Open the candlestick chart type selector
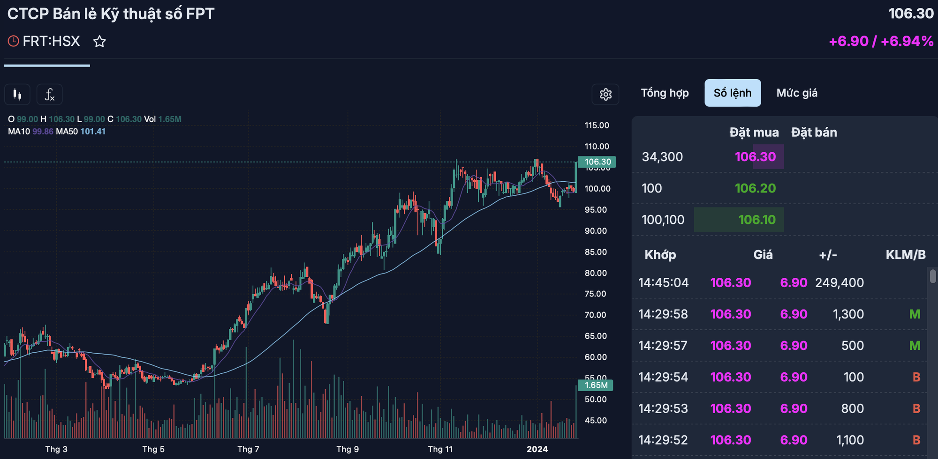938x459 pixels. [17, 95]
